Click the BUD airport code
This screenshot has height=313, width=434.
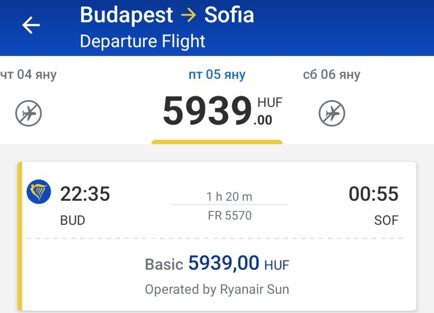pyautogui.click(x=73, y=220)
